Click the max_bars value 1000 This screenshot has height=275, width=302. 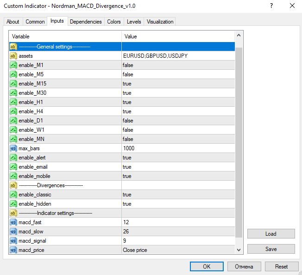point(129,148)
